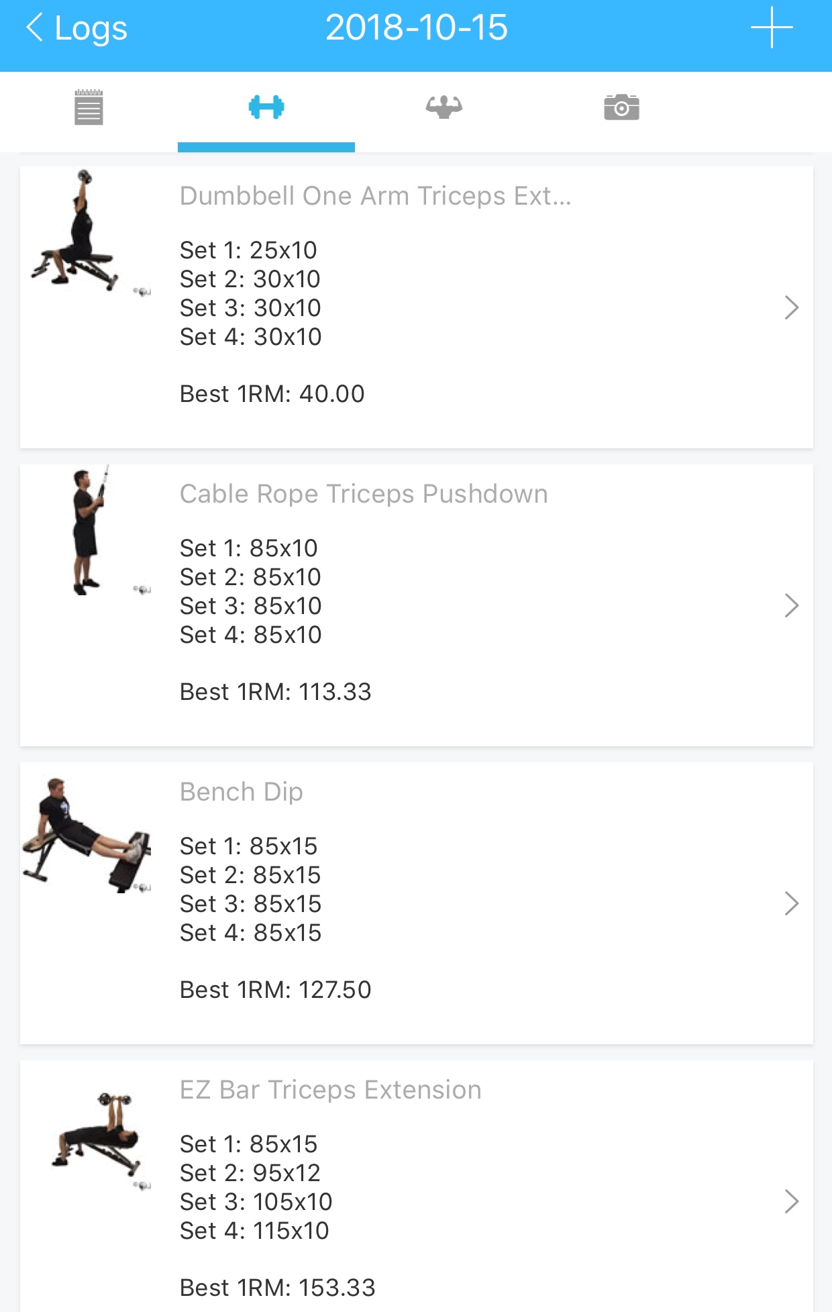This screenshot has width=832, height=1312.
Task: Select the dumbbell workout tab
Action: click(266, 107)
